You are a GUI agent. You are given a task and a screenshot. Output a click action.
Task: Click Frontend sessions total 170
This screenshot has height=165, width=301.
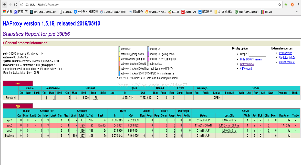[x=95, y=98]
